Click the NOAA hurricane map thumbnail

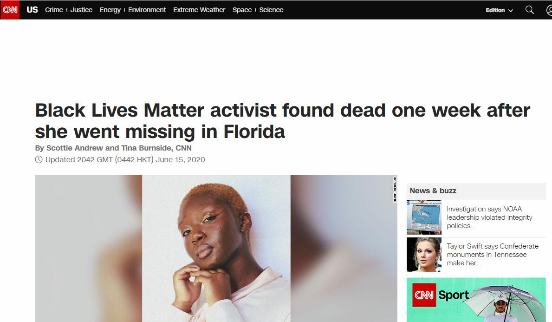(x=424, y=217)
